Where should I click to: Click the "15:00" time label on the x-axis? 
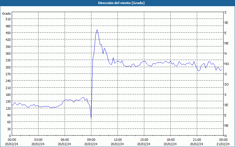[x=144, y=140]
